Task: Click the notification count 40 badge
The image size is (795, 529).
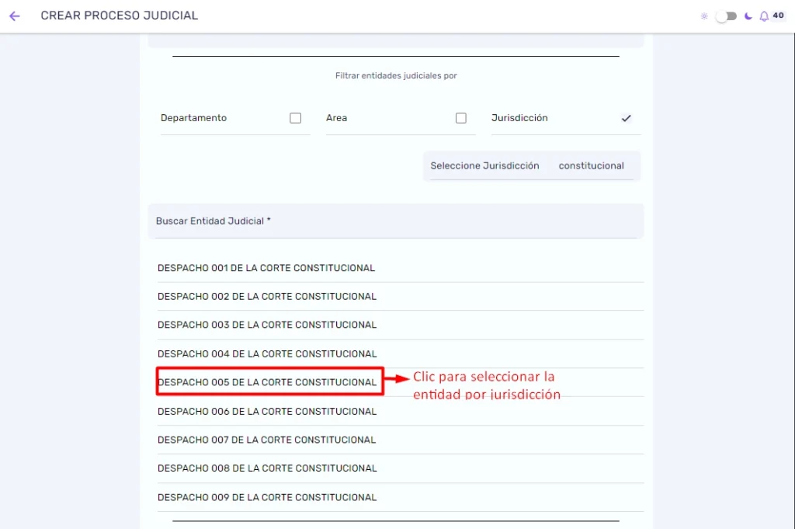Action: coord(778,16)
